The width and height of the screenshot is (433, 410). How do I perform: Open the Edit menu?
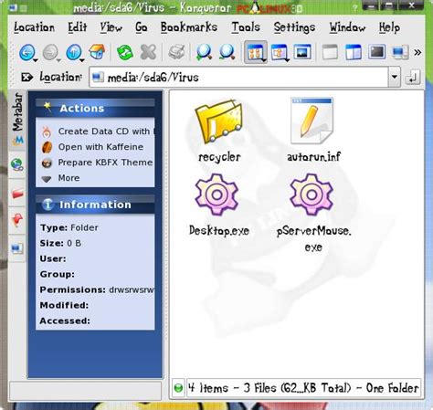pos(78,27)
